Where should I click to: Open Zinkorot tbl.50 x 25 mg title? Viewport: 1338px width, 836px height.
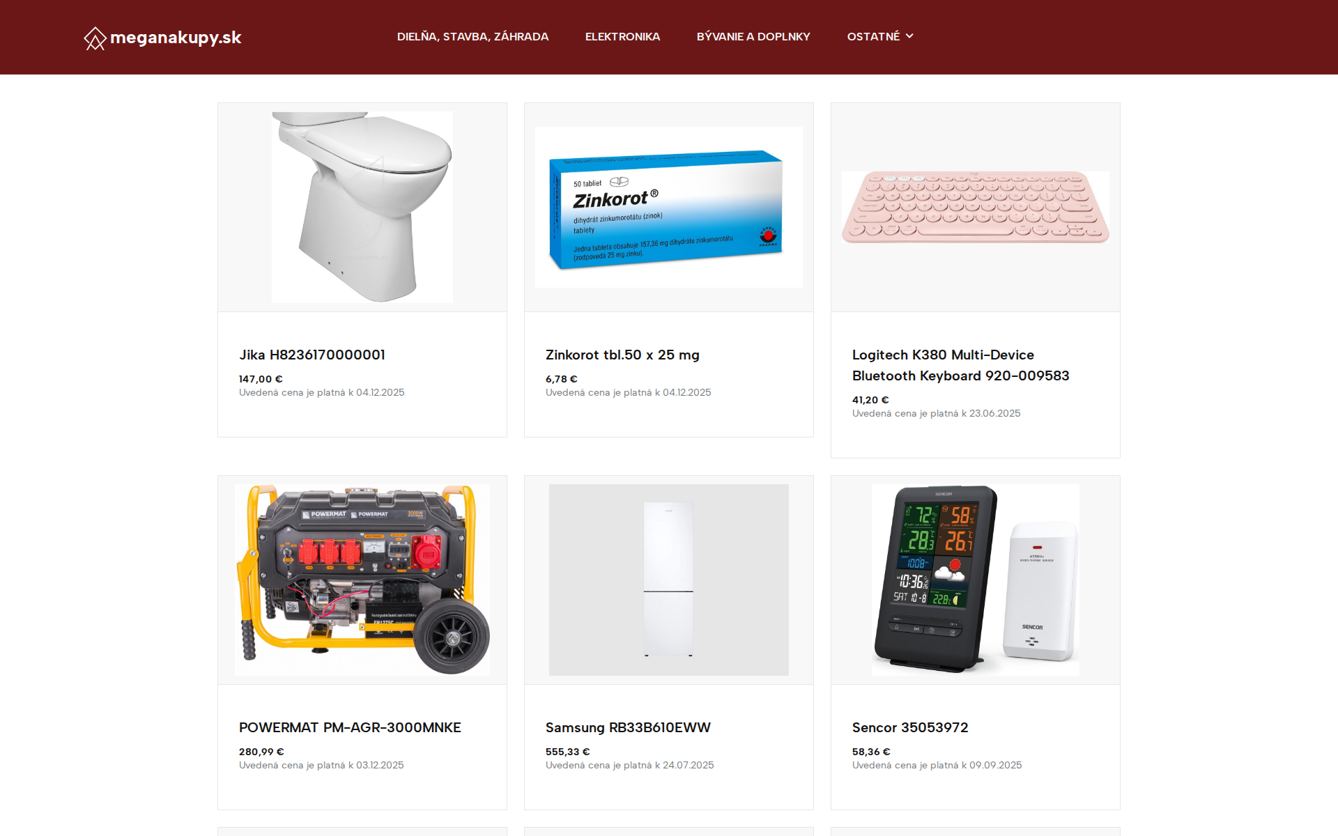(622, 355)
